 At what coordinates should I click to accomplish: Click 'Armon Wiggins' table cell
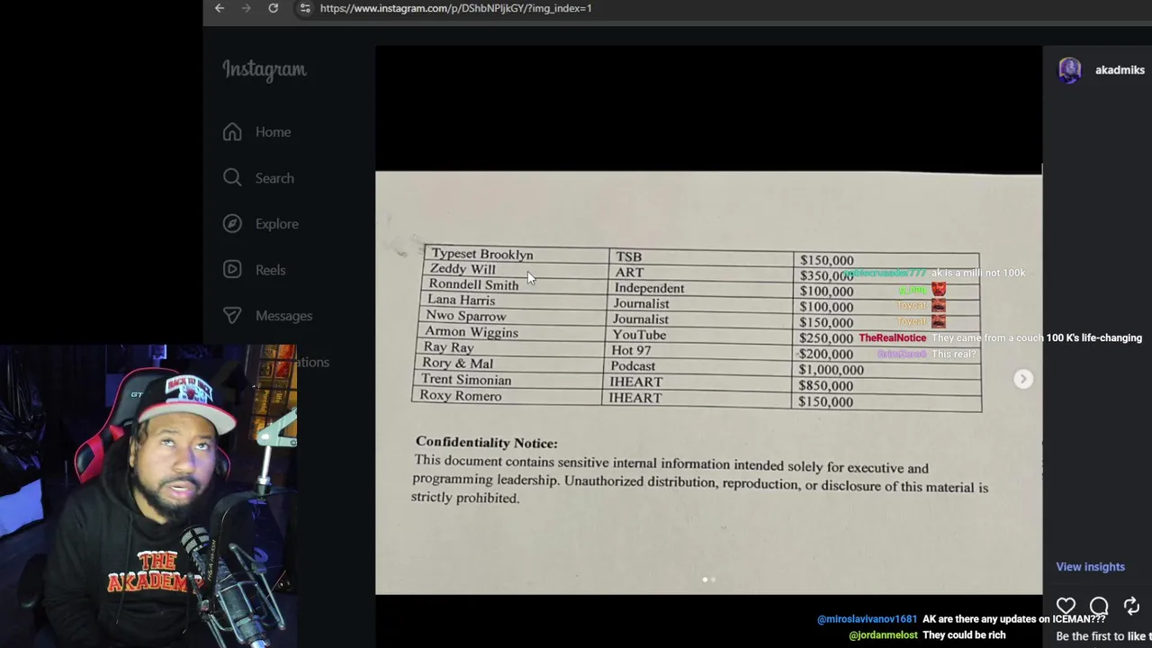click(x=471, y=332)
